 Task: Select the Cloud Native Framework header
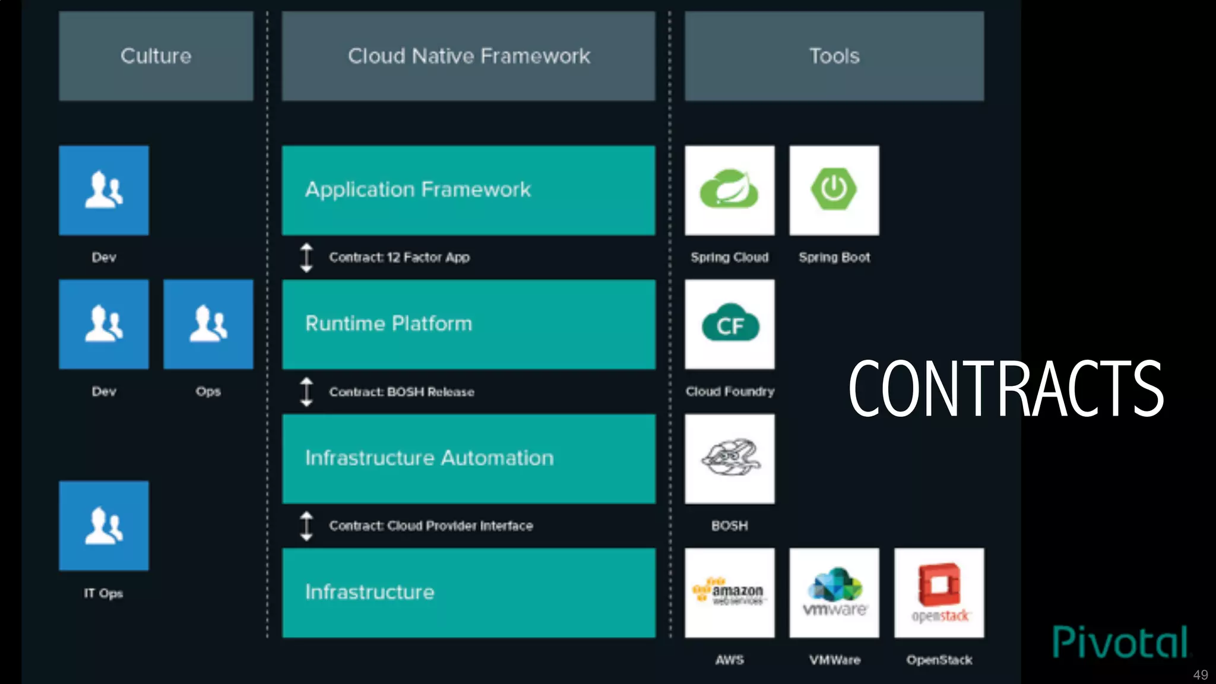pyautogui.click(x=468, y=56)
